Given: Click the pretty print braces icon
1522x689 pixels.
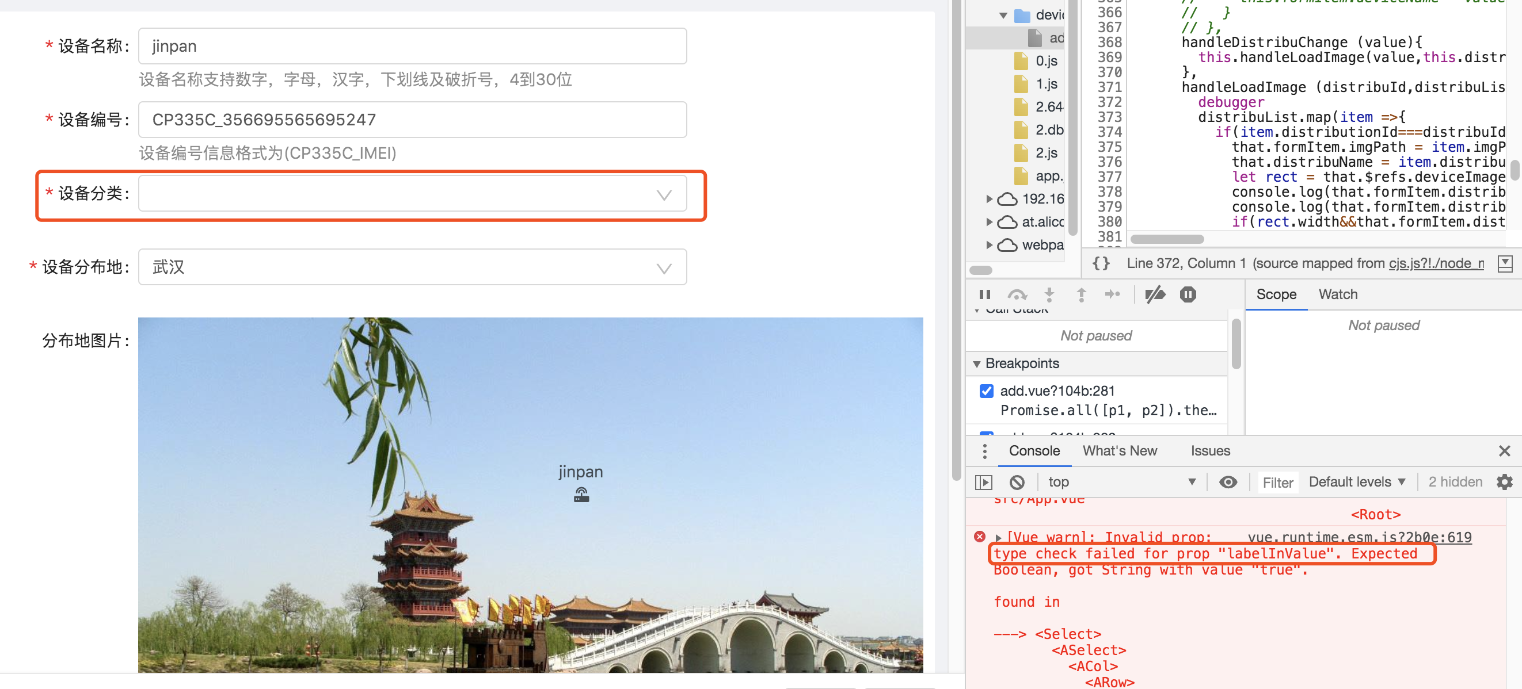Looking at the screenshot, I should click(x=1101, y=263).
